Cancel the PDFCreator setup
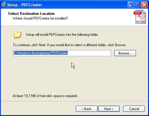149x116 pixels. click(134, 109)
